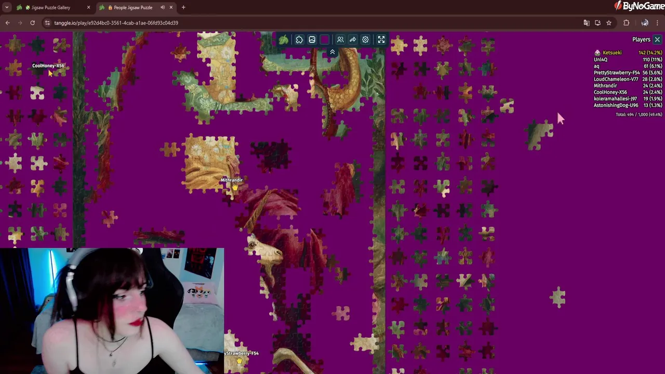
Task: Collapse the toolbar with double chevron
Action: click(332, 52)
